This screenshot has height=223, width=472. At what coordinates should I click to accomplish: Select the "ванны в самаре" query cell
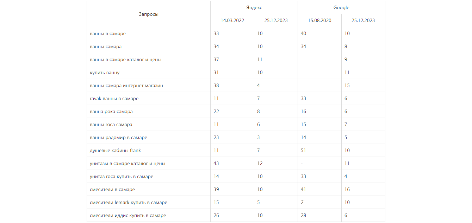(x=108, y=34)
